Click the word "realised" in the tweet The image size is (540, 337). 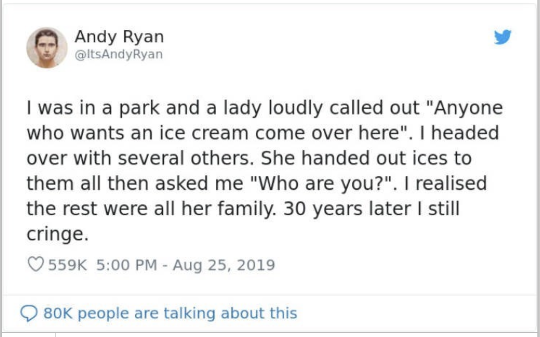[451, 183]
